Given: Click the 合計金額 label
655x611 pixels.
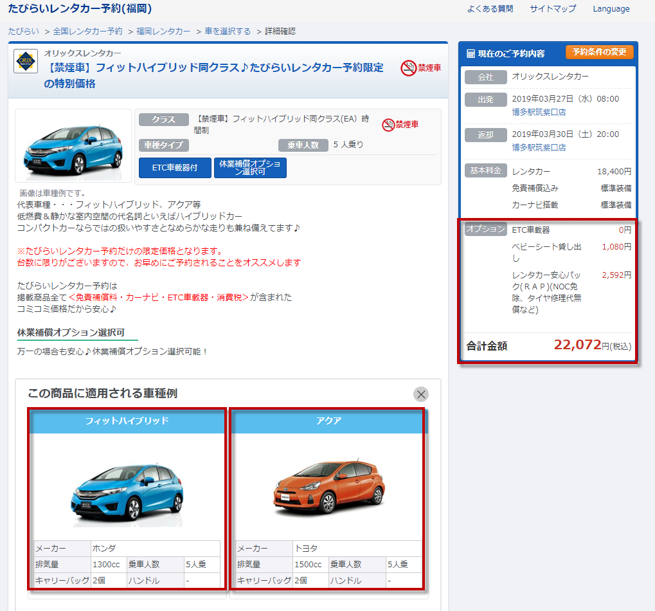Looking at the screenshot, I should coord(487,346).
